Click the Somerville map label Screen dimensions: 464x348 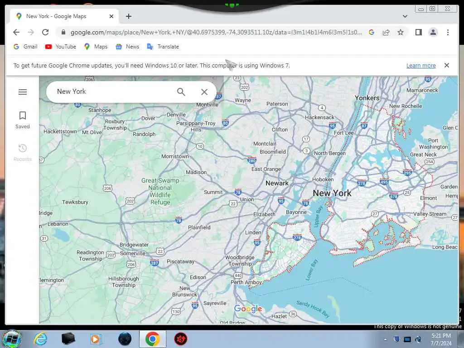pyautogui.click(x=133, y=253)
